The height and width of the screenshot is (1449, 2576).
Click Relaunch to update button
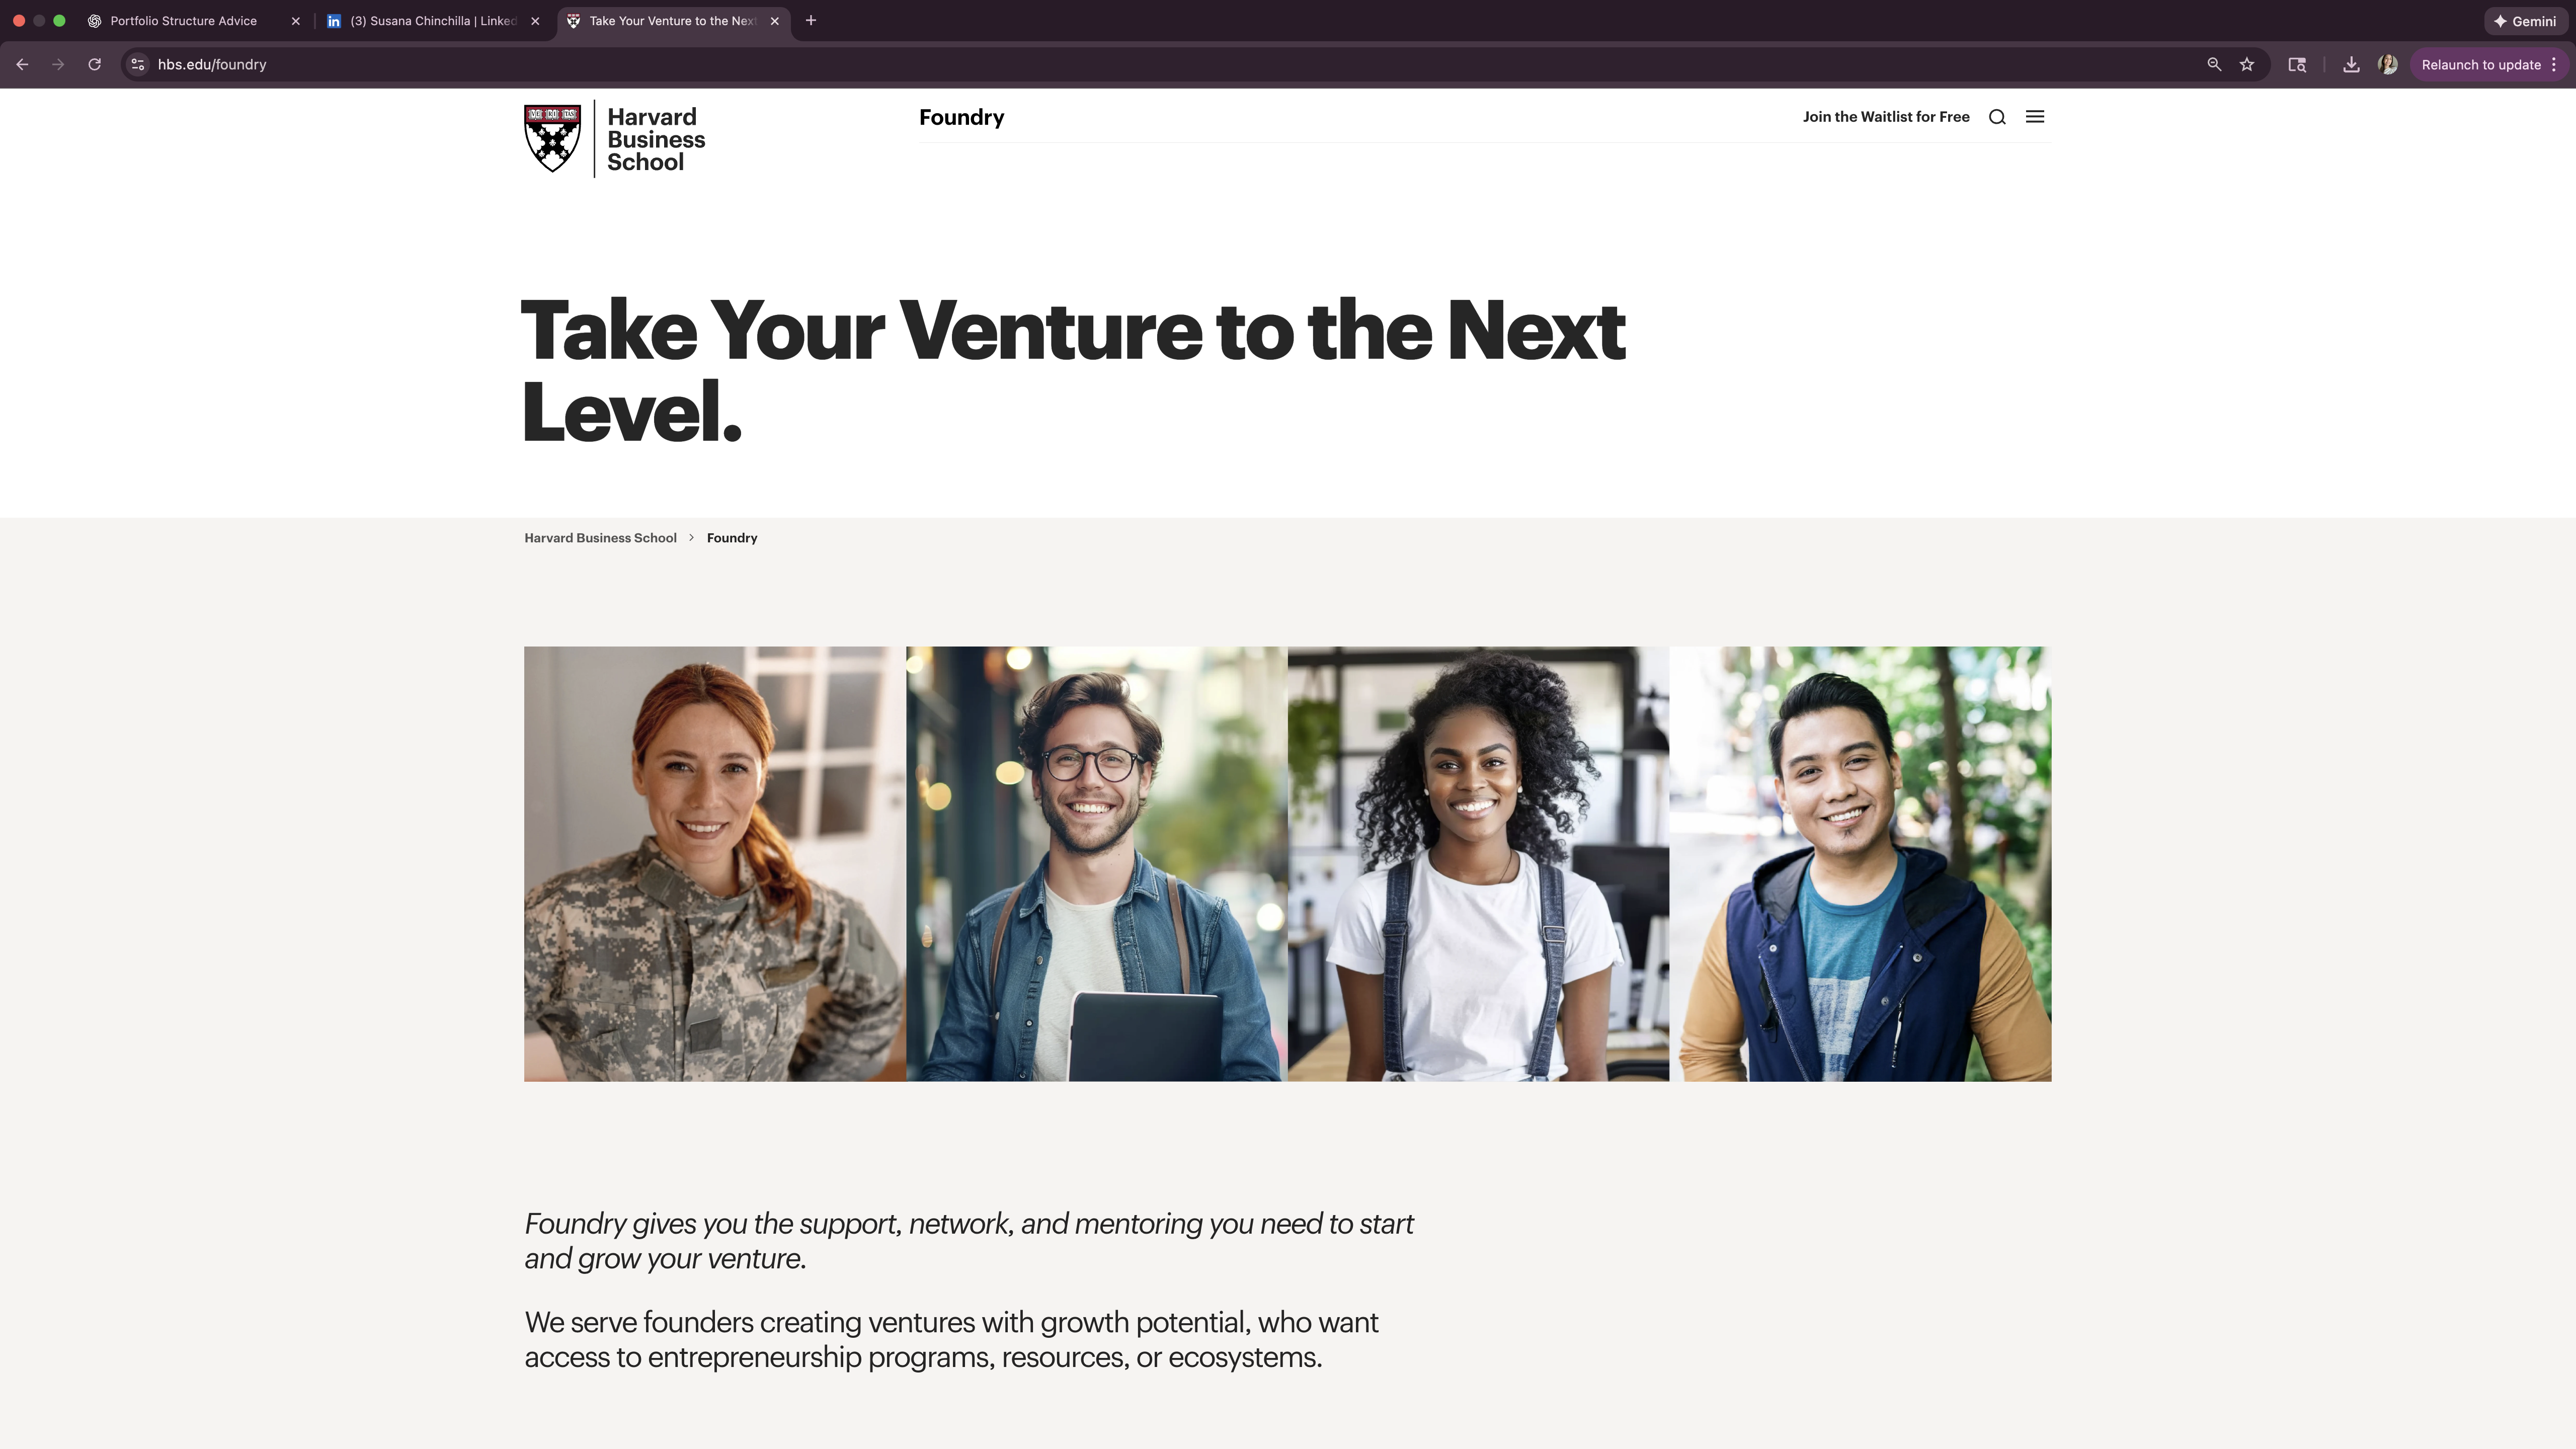pos(2480,65)
